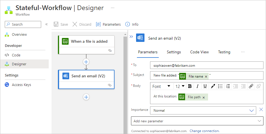Remove the File name token from Subject
Image resolution: width=266 pixels, height=134 pixels.
(x=206, y=76)
